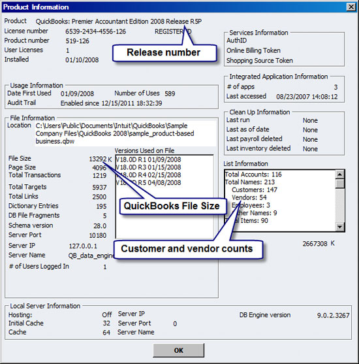
Task: Click the Audit Trail enabled since timestamp
Action: point(112,103)
